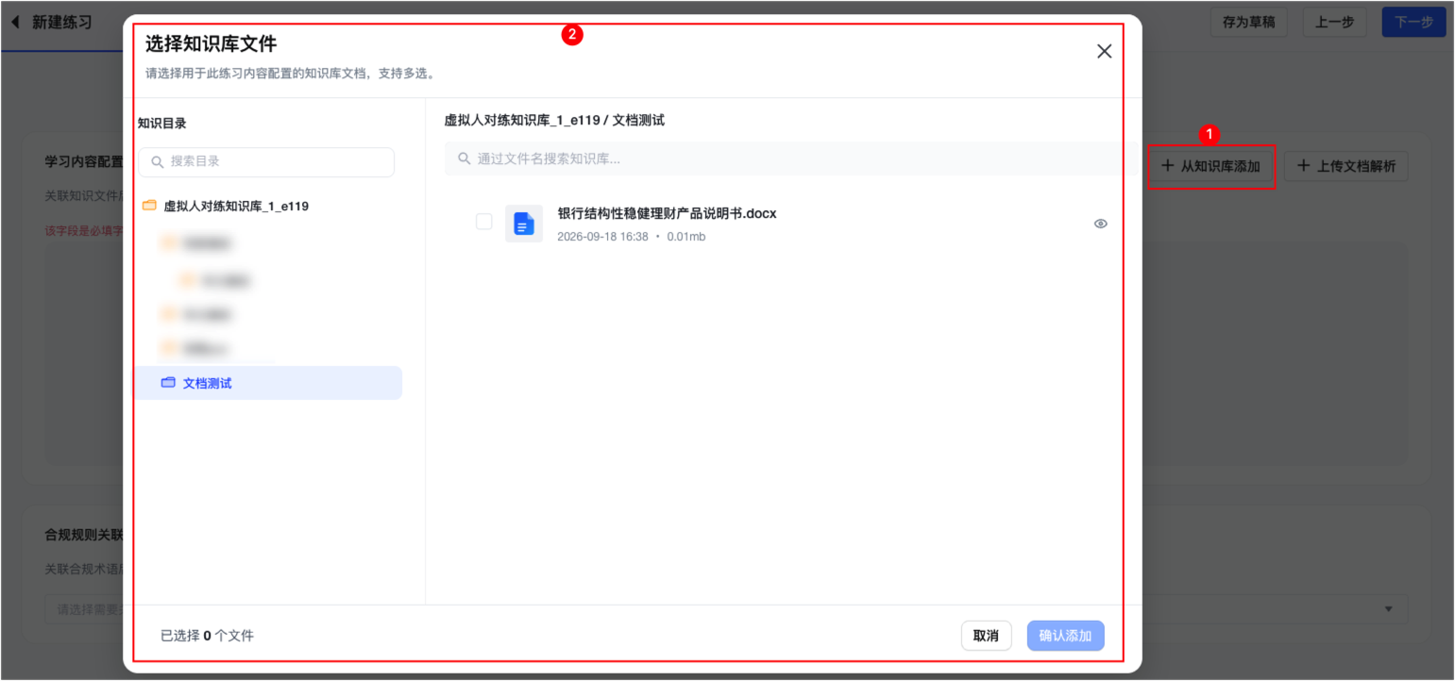Click the 知识目录 heading
Image resolution: width=1455 pixels, height=681 pixels.
(x=162, y=123)
